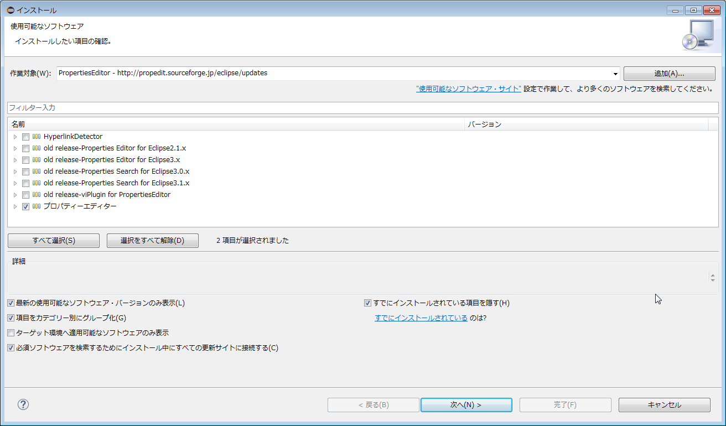Check old release-Properties Search for Eclipse3.0.x
This screenshot has width=726, height=426.
click(x=25, y=172)
